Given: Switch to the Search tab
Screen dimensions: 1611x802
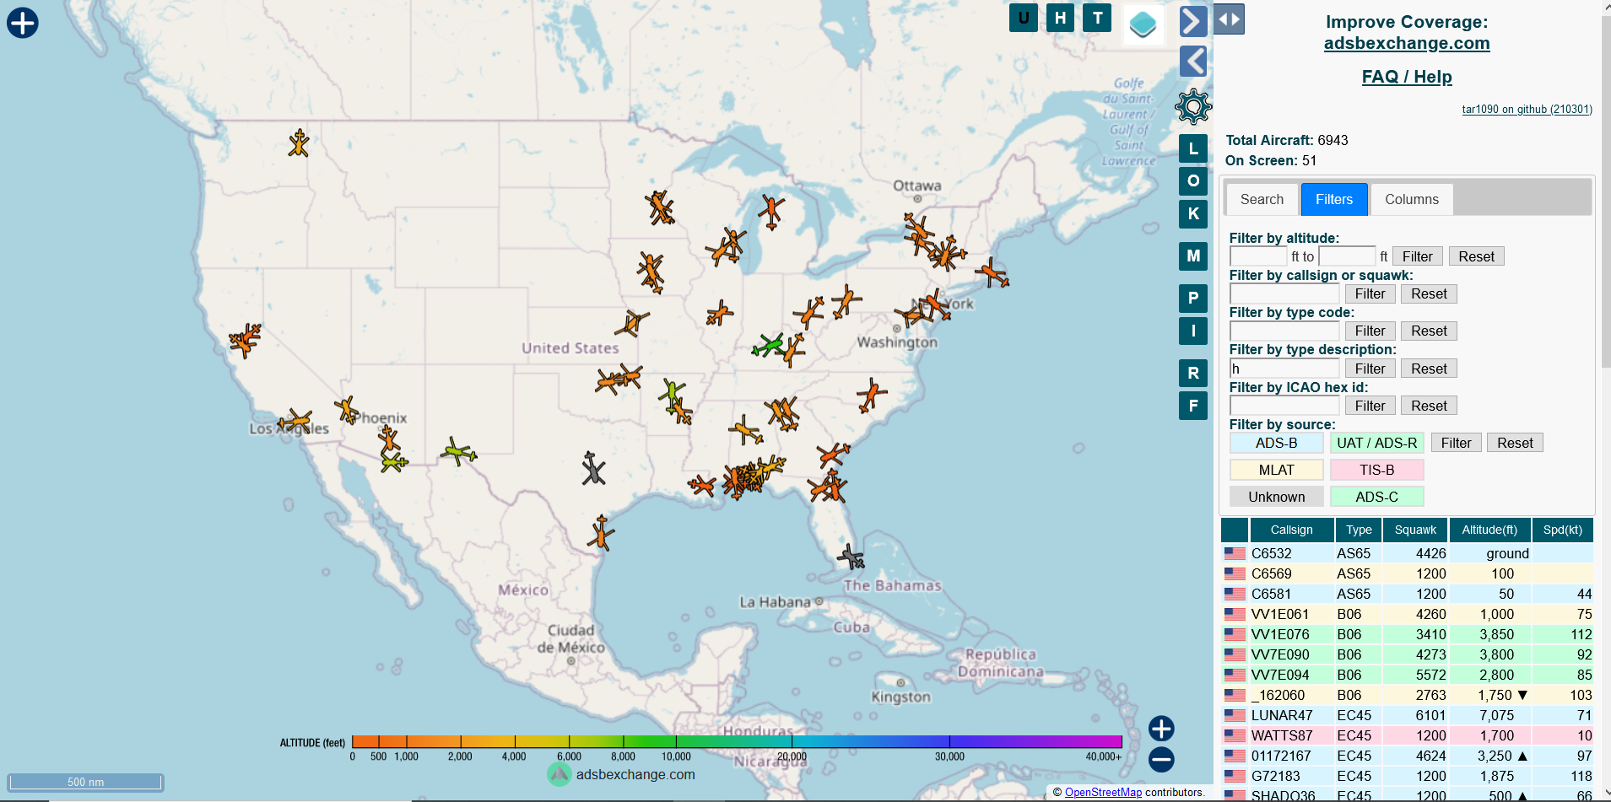Looking at the screenshot, I should coord(1262,199).
